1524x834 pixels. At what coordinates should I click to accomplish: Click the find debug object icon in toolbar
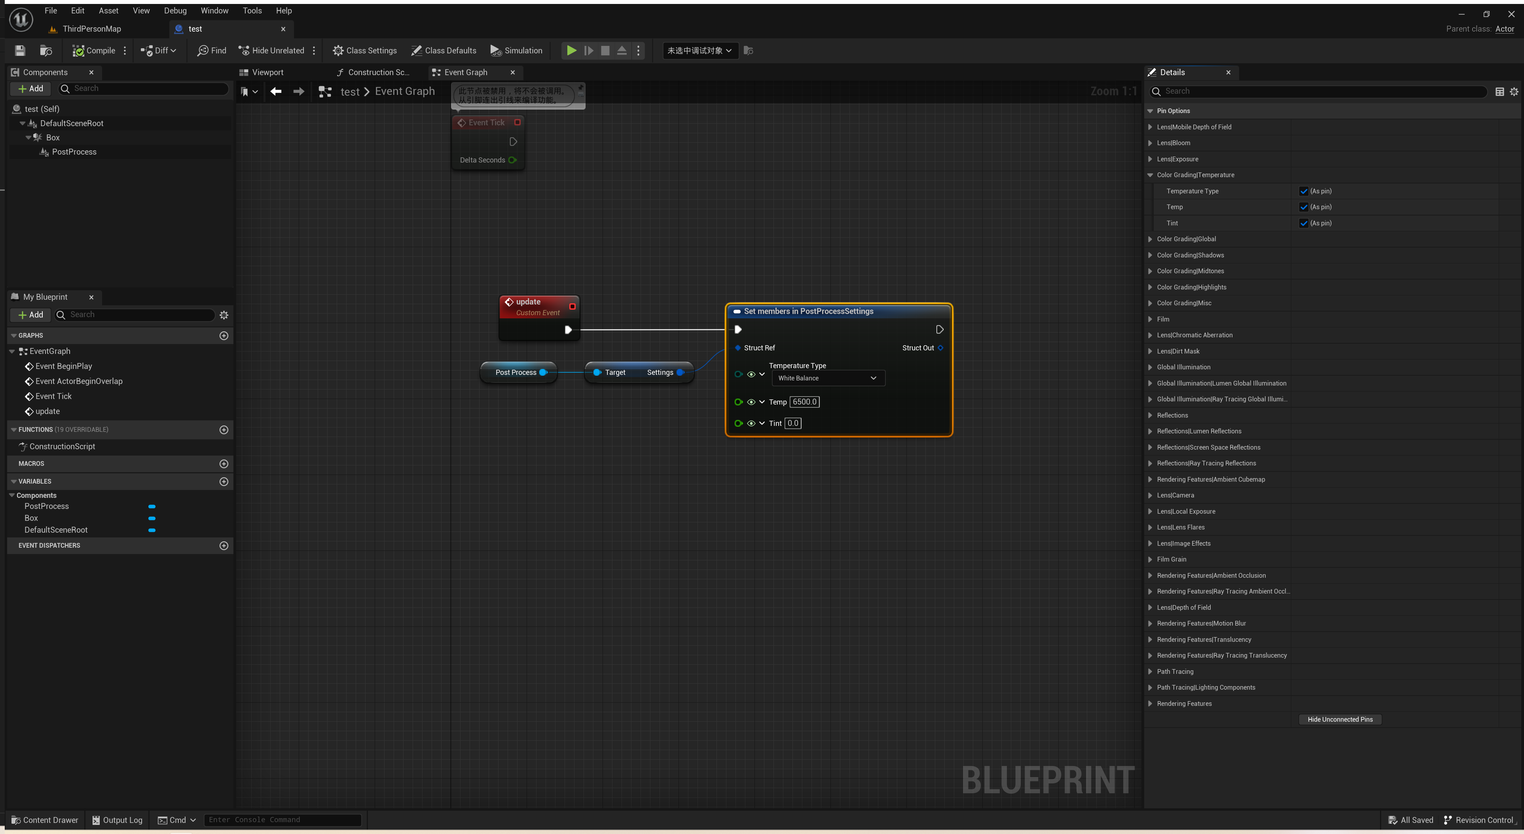[749, 50]
